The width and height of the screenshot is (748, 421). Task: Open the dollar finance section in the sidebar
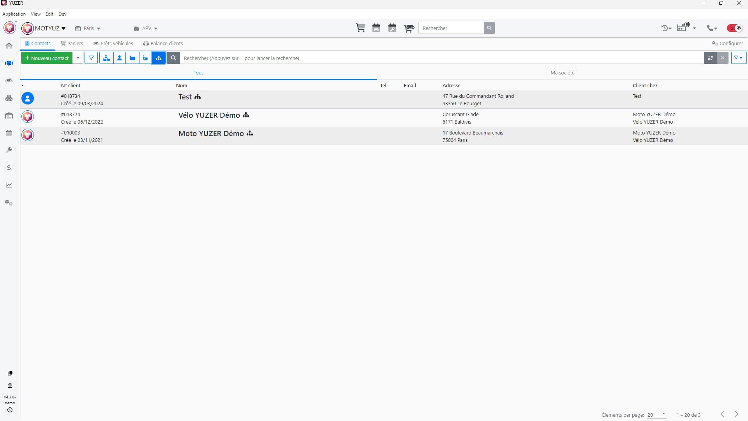[9, 168]
